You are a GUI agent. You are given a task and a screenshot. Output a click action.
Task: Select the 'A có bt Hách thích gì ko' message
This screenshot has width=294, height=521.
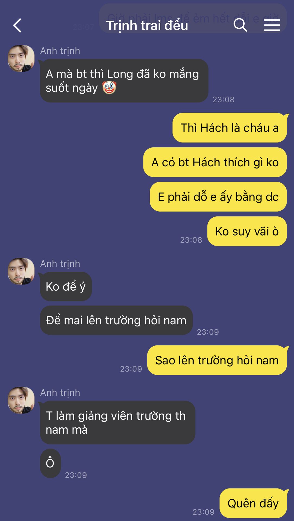point(215,162)
